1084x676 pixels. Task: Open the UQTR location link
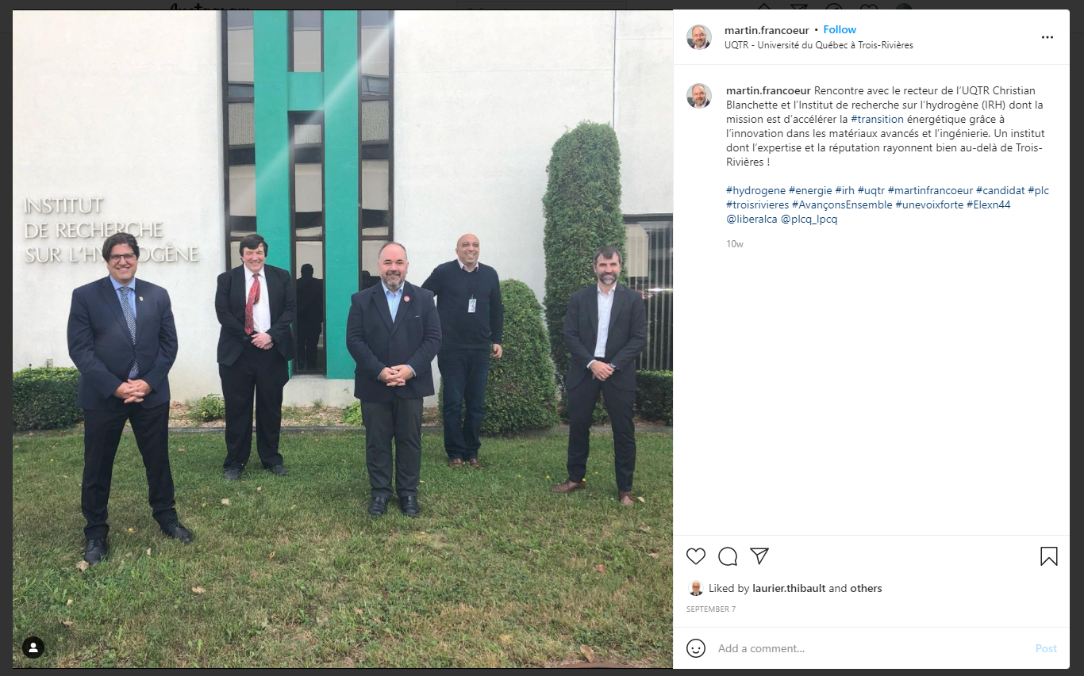pos(819,45)
